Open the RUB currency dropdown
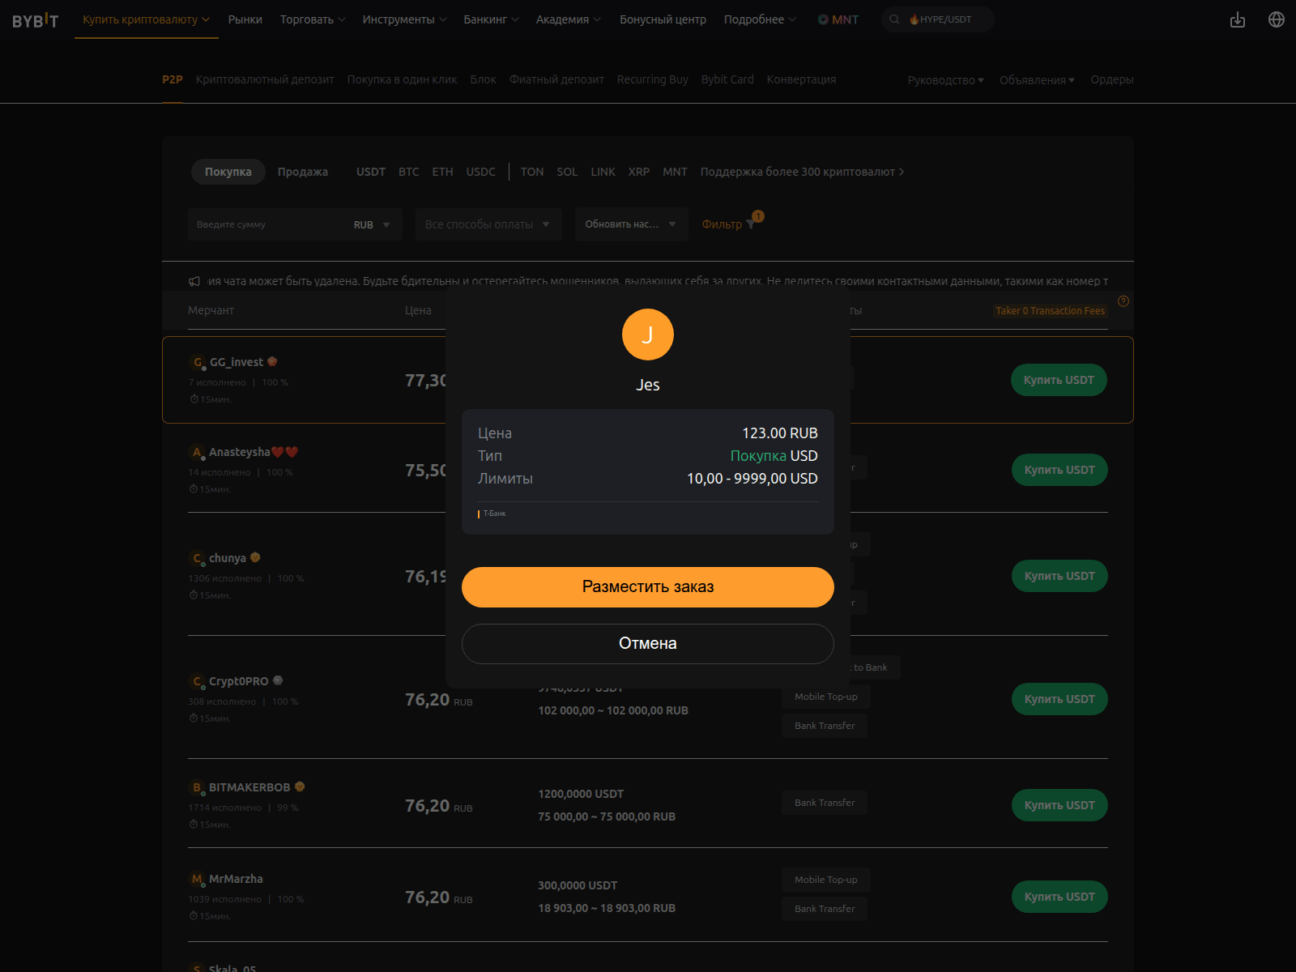The width and height of the screenshot is (1296, 972). coord(372,224)
